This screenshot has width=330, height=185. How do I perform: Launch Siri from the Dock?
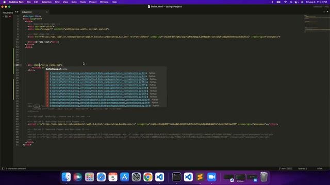[x=78, y=177]
